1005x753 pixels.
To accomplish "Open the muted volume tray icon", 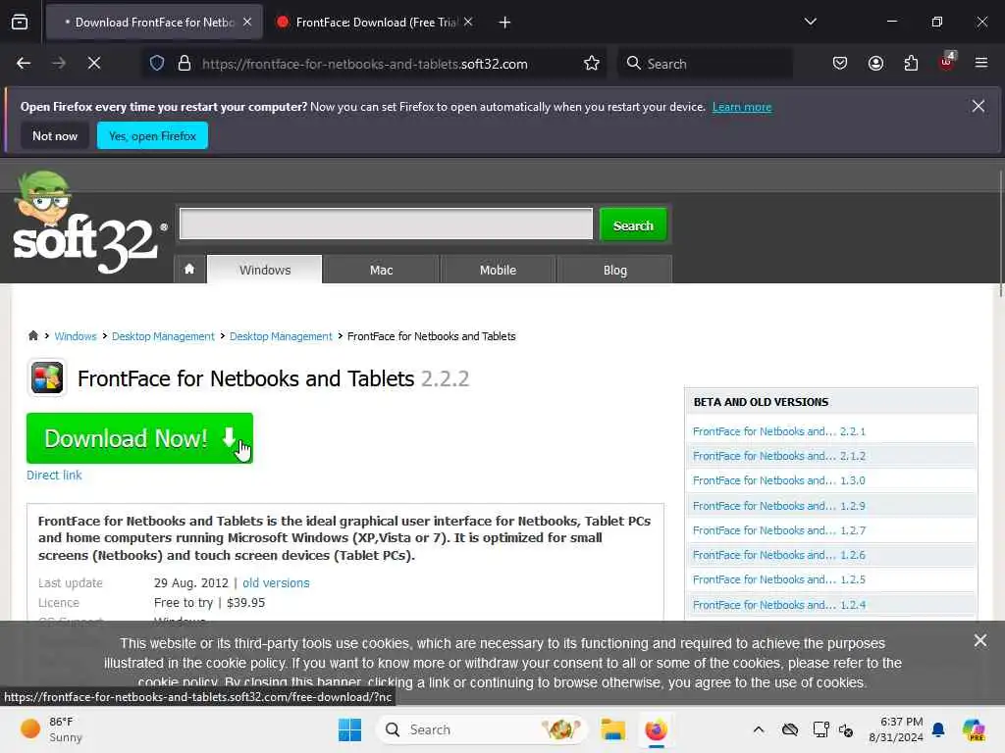I will pos(846,729).
